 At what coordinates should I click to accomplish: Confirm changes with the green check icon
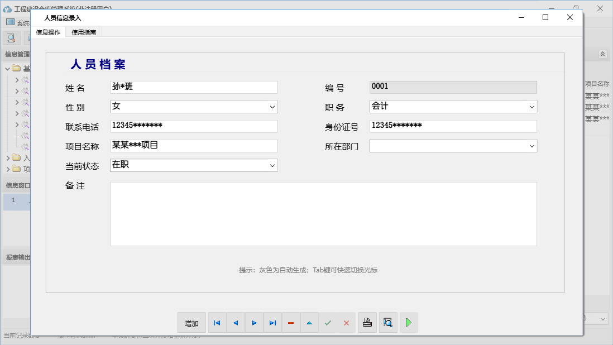328,322
